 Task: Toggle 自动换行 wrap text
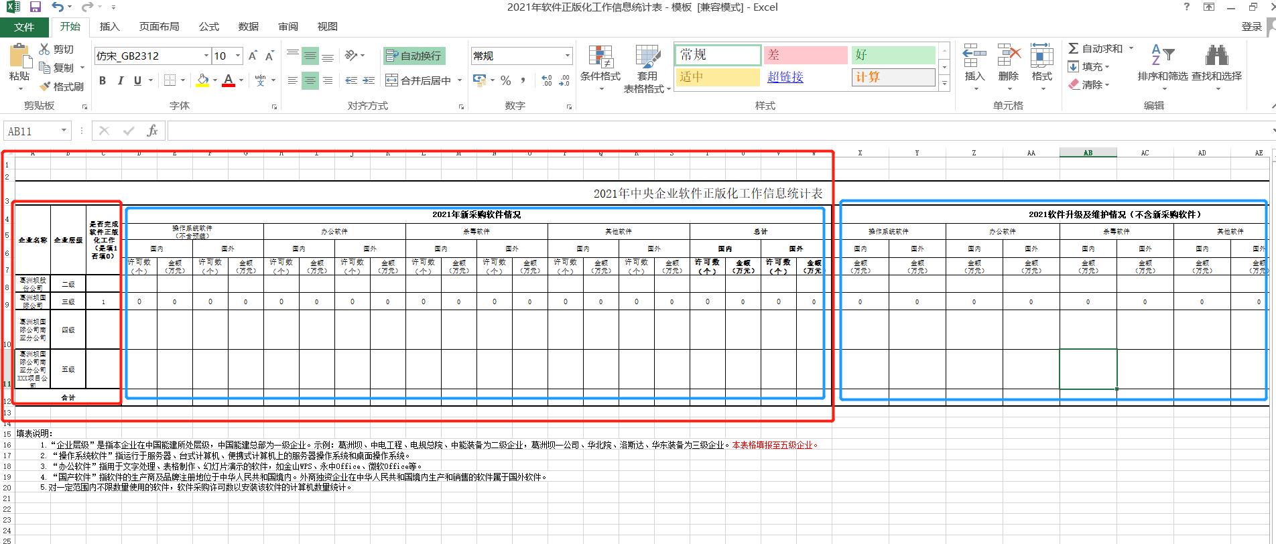[x=413, y=56]
